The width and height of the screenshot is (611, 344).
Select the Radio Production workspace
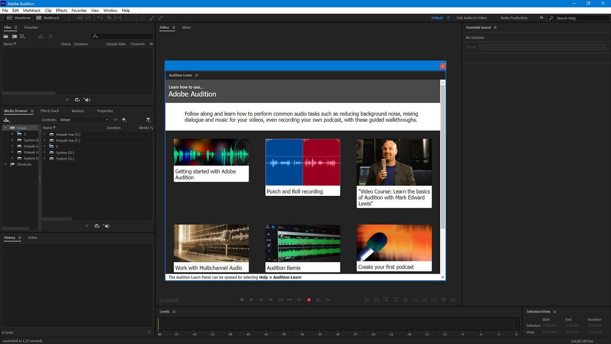coord(514,18)
